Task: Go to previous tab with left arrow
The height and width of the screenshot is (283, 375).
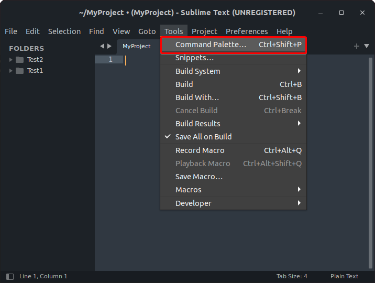Action: pos(102,46)
